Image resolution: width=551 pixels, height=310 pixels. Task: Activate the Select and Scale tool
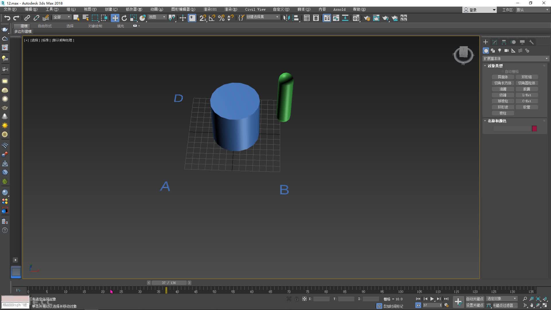coord(133,18)
